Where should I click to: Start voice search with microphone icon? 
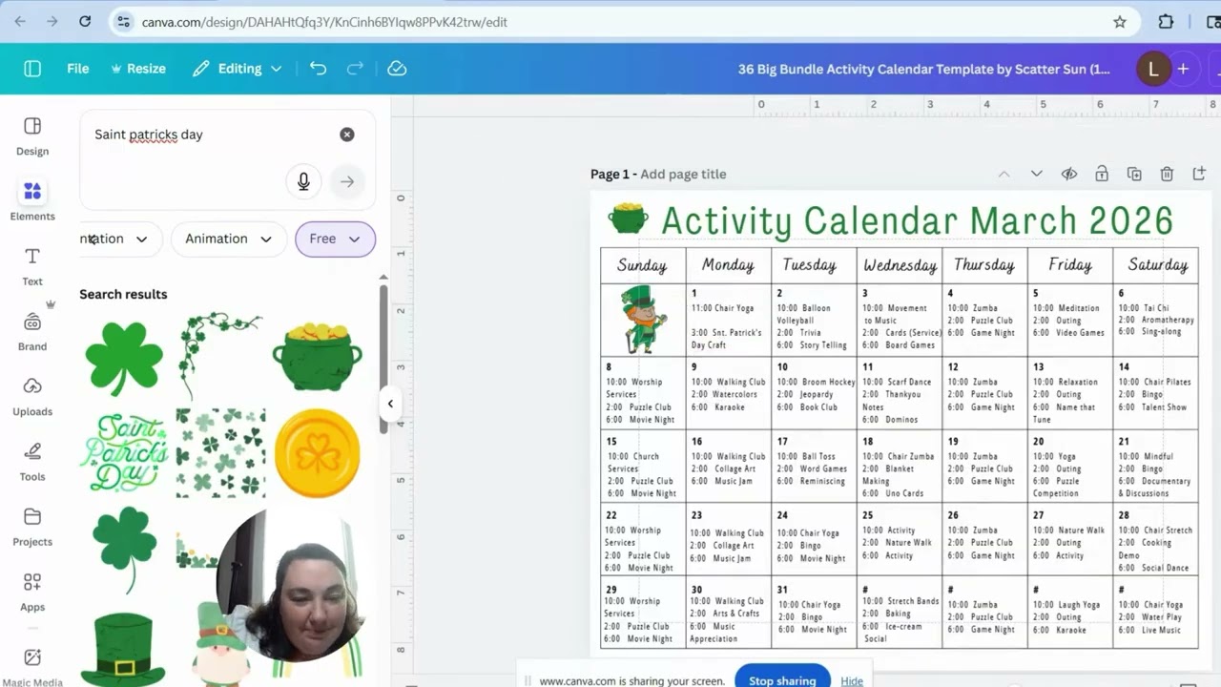coord(303,181)
